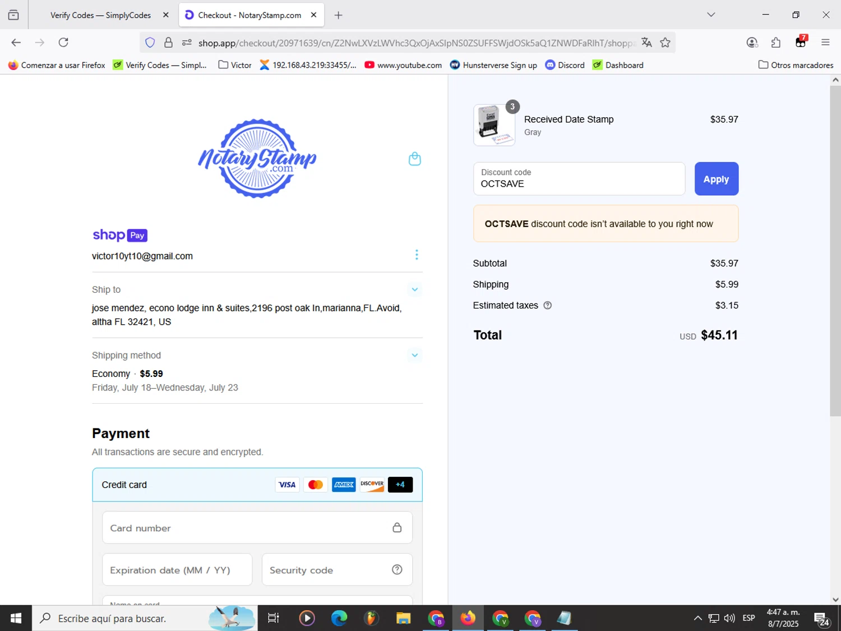Viewport: 841px width, 631px height.
Task: Open the Firefox taskbar icon
Action: [468, 618]
